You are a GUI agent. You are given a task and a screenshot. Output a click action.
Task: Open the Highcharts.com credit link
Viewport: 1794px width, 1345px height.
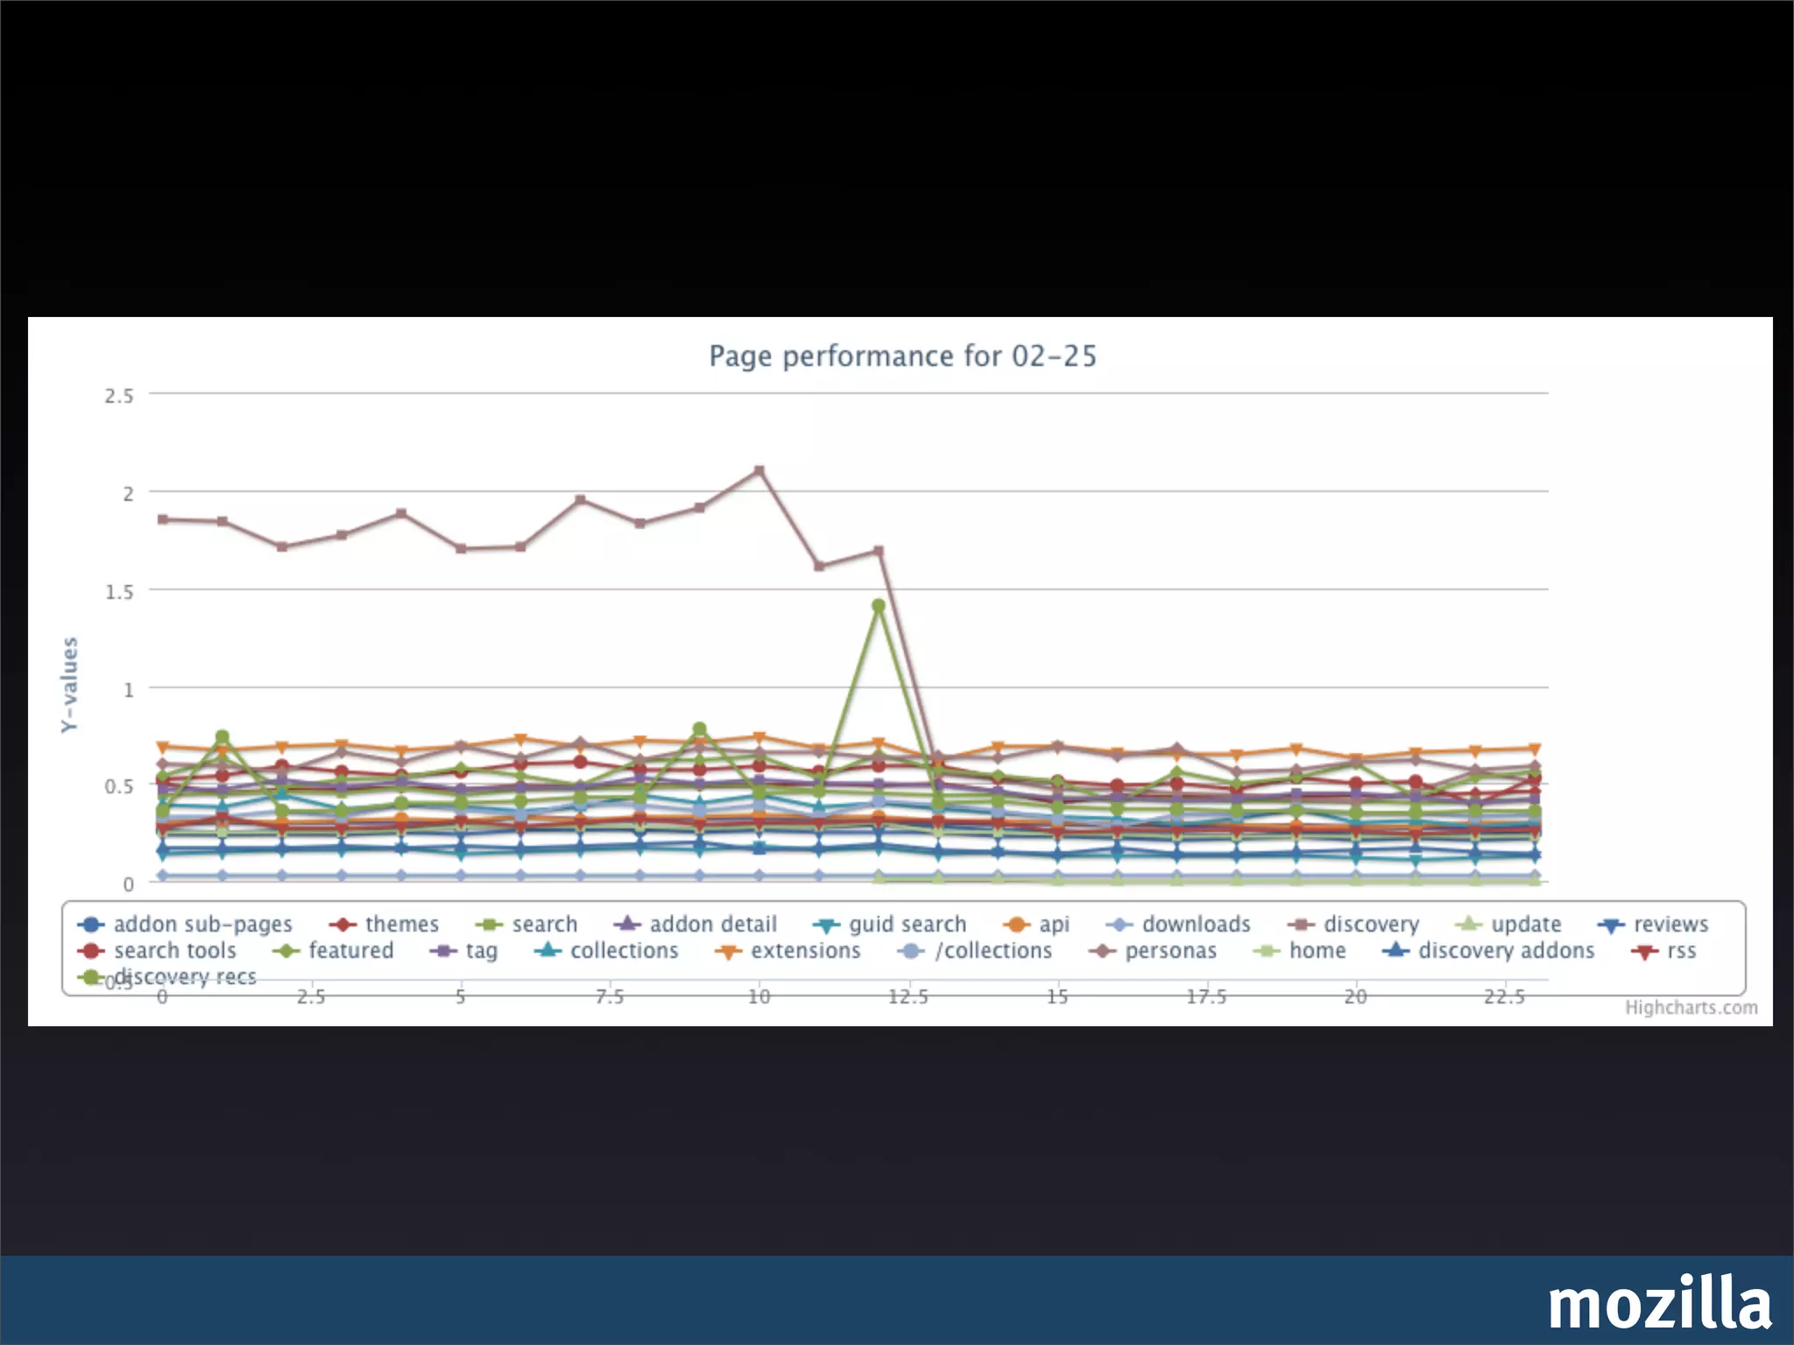[x=1691, y=1008]
